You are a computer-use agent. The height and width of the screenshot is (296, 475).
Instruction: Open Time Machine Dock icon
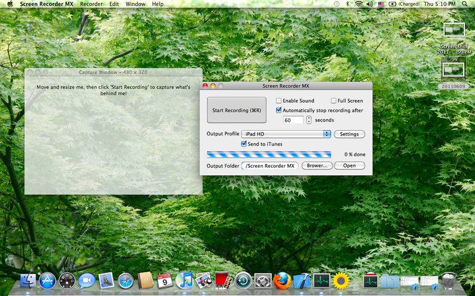[243, 281]
